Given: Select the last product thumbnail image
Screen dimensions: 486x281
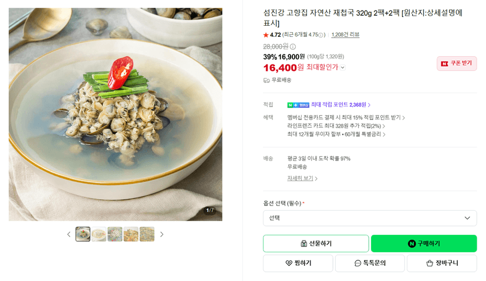Looking at the screenshot, I should (x=147, y=234).
